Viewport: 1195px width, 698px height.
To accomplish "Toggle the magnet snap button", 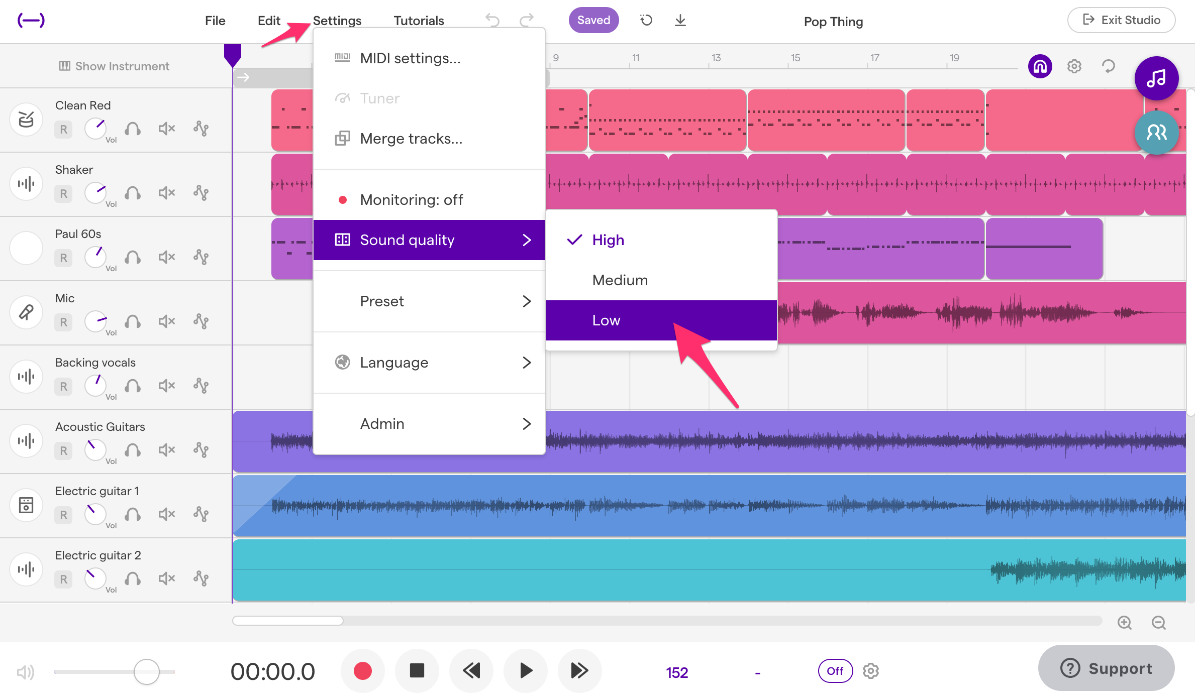I will (1040, 66).
